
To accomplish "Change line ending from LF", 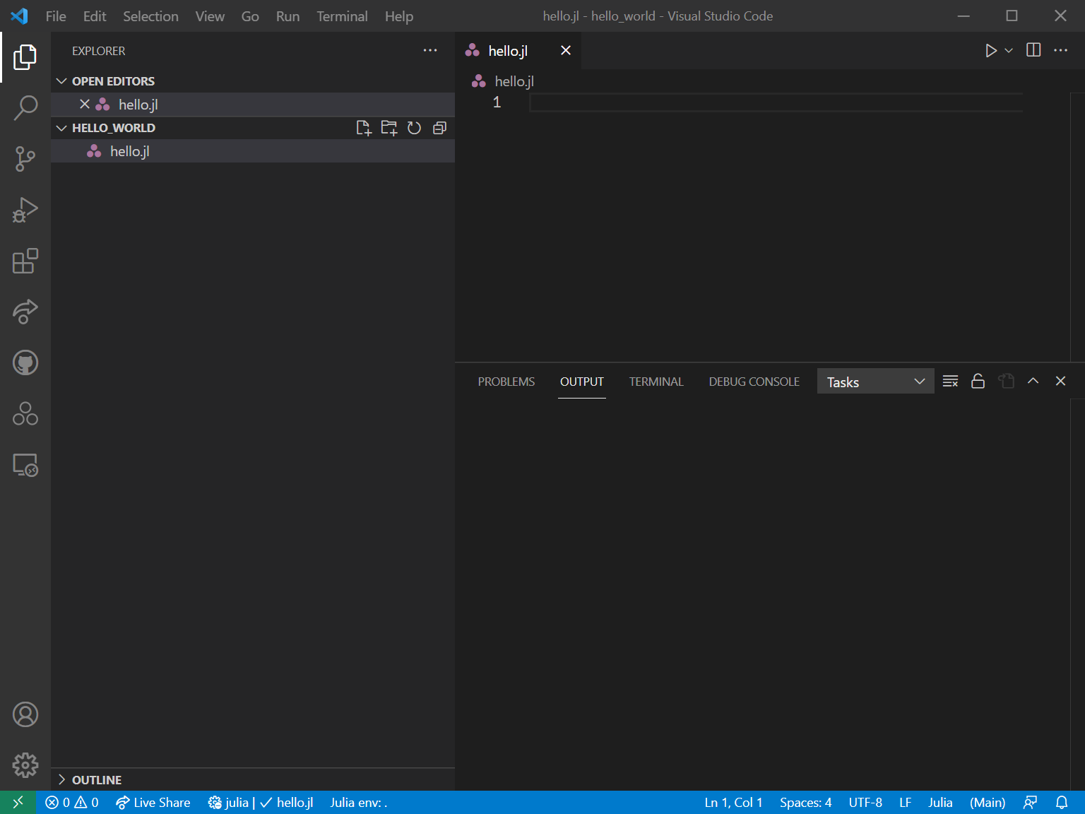I will tap(905, 802).
